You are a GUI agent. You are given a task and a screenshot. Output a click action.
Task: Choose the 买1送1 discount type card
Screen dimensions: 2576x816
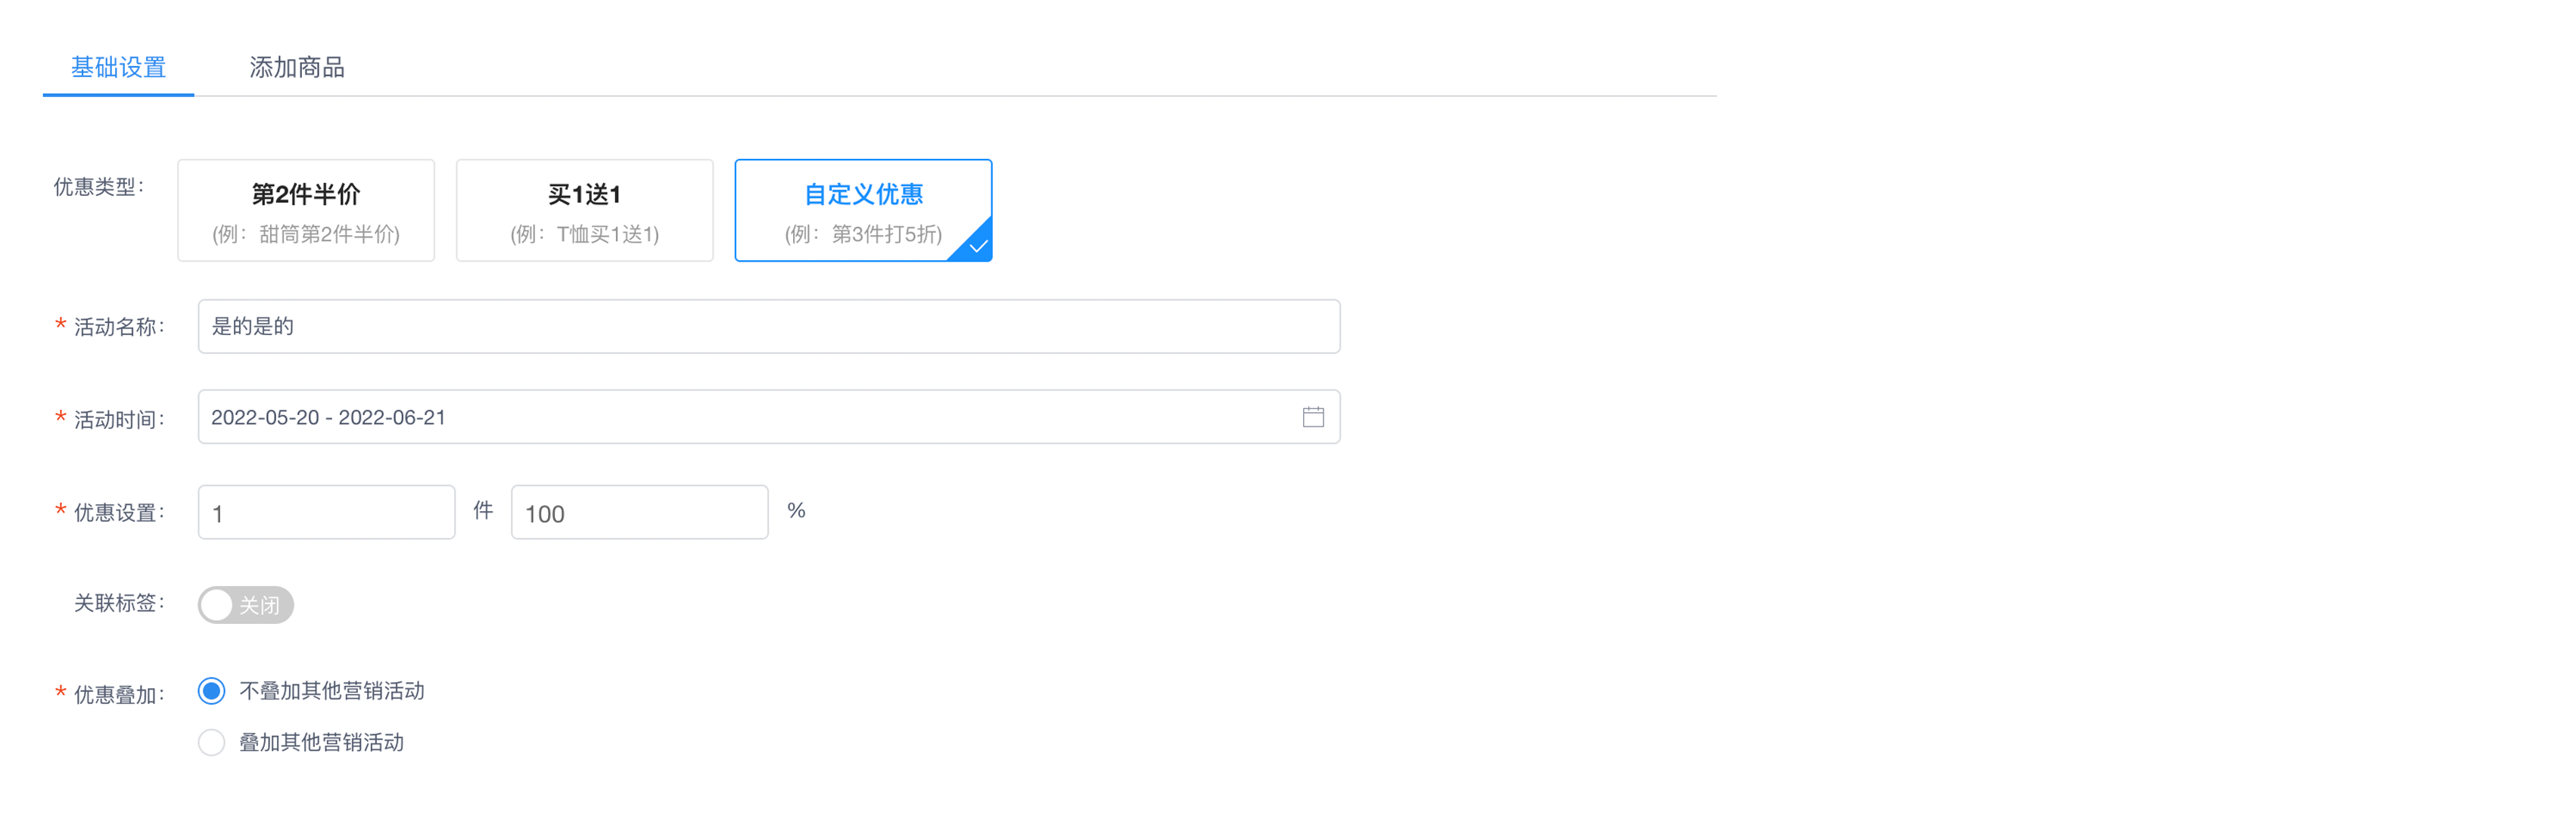584,211
